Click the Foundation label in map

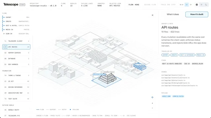43,69
